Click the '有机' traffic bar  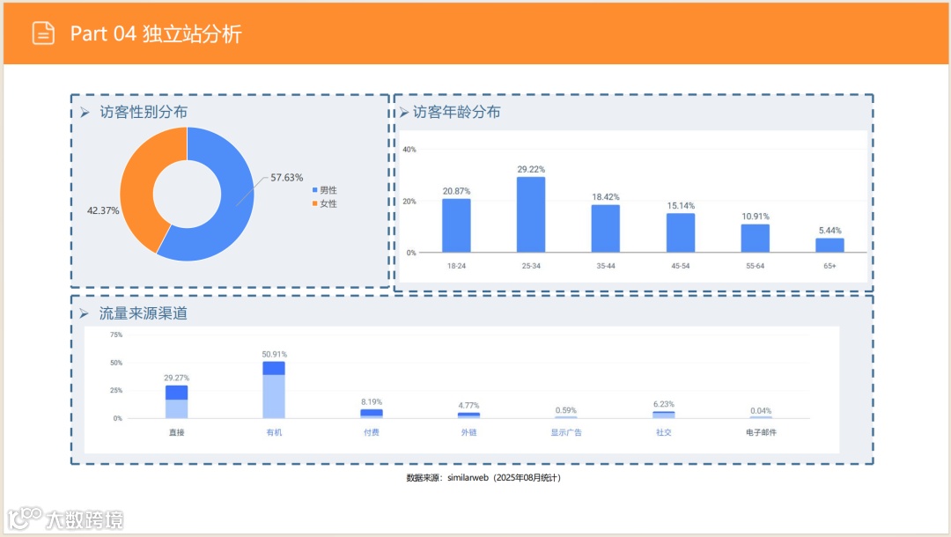pyautogui.click(x=274, y=390)
